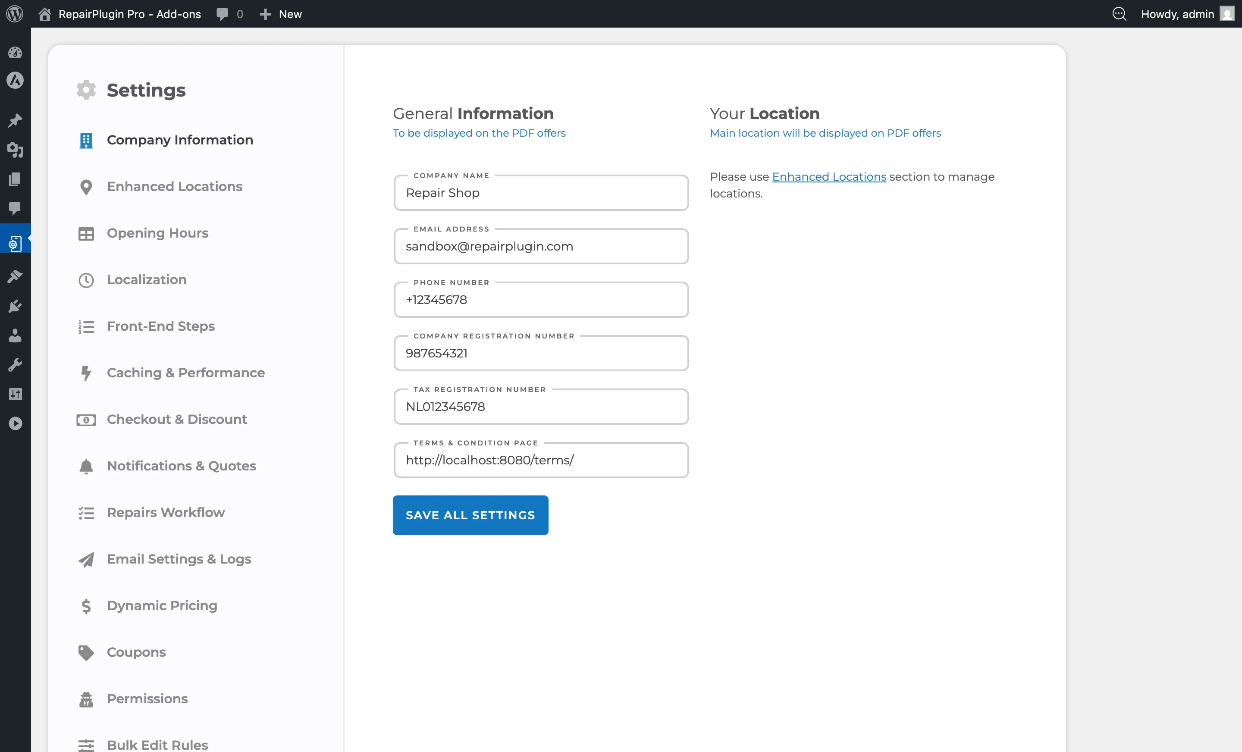Switch to Opening Hours settings section
1242x752 pixels.
pyautogui.click(x=158, y=233)
